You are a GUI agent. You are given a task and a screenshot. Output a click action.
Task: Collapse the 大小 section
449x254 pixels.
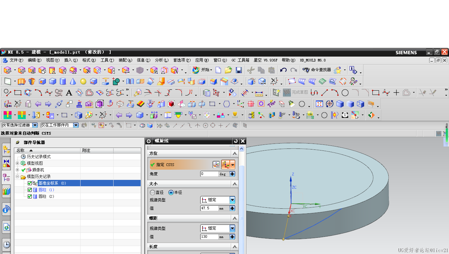click(x=235, y=184)
